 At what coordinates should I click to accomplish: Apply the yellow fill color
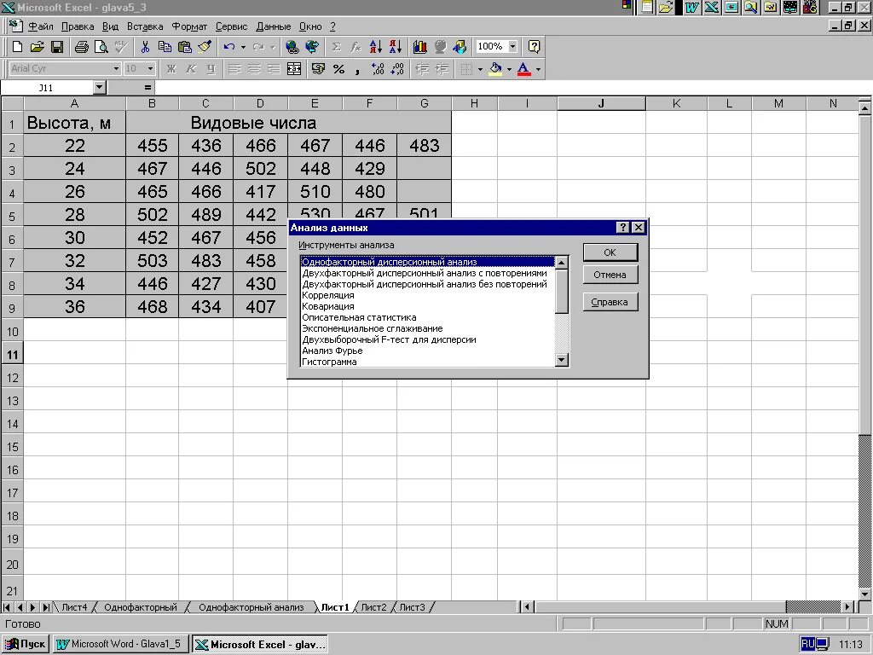(495, 69)
